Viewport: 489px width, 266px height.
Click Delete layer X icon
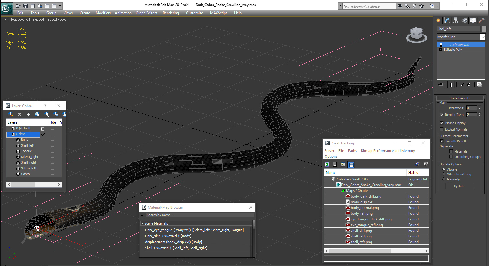point(19,114)
